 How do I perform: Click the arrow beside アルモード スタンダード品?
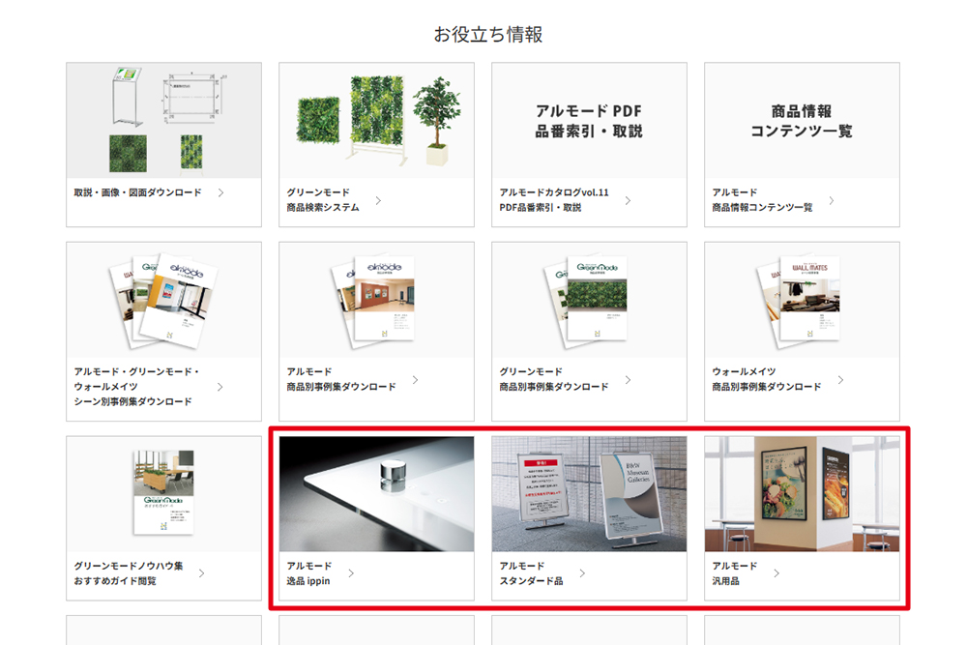click(578, 573)
